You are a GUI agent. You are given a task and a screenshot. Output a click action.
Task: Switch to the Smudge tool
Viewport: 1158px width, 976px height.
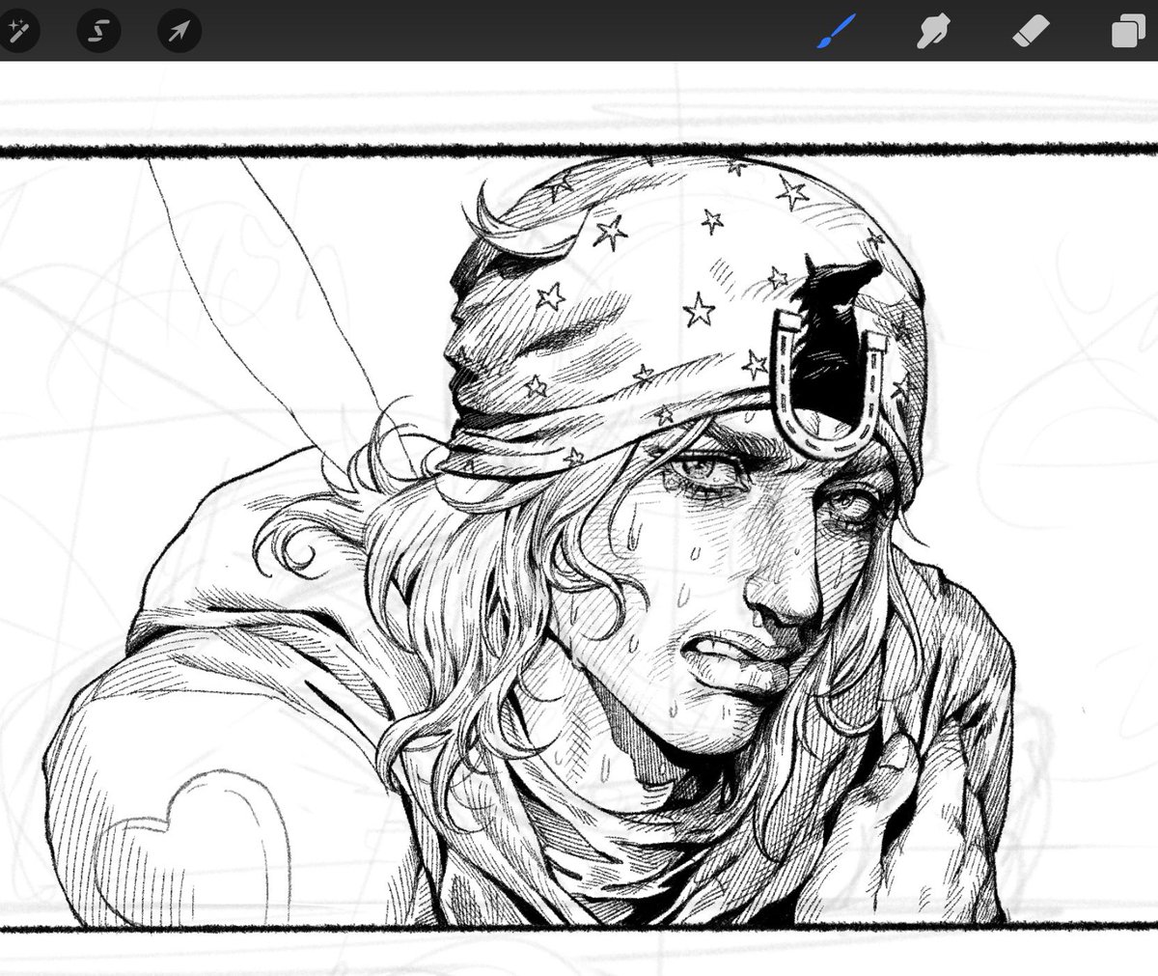pos(931,33)
